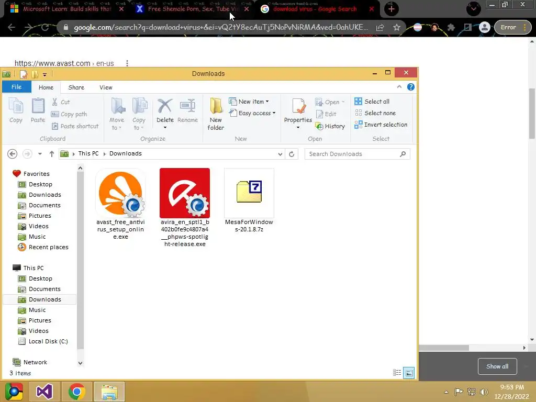This screenshot has height=402, width=536.
Task: Click File Explorer taskbar icon
Action: point(109,392)
